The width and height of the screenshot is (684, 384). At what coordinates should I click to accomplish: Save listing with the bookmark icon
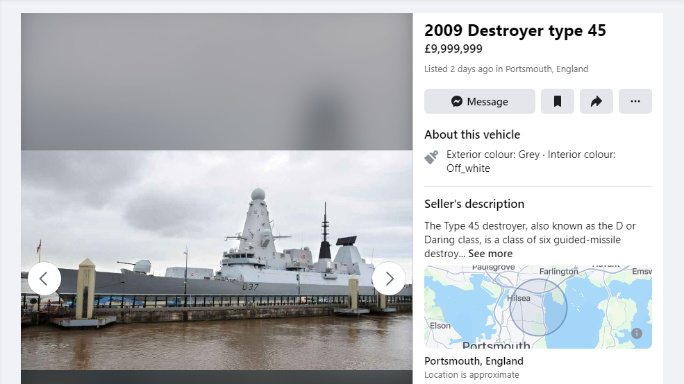[558, 101]
